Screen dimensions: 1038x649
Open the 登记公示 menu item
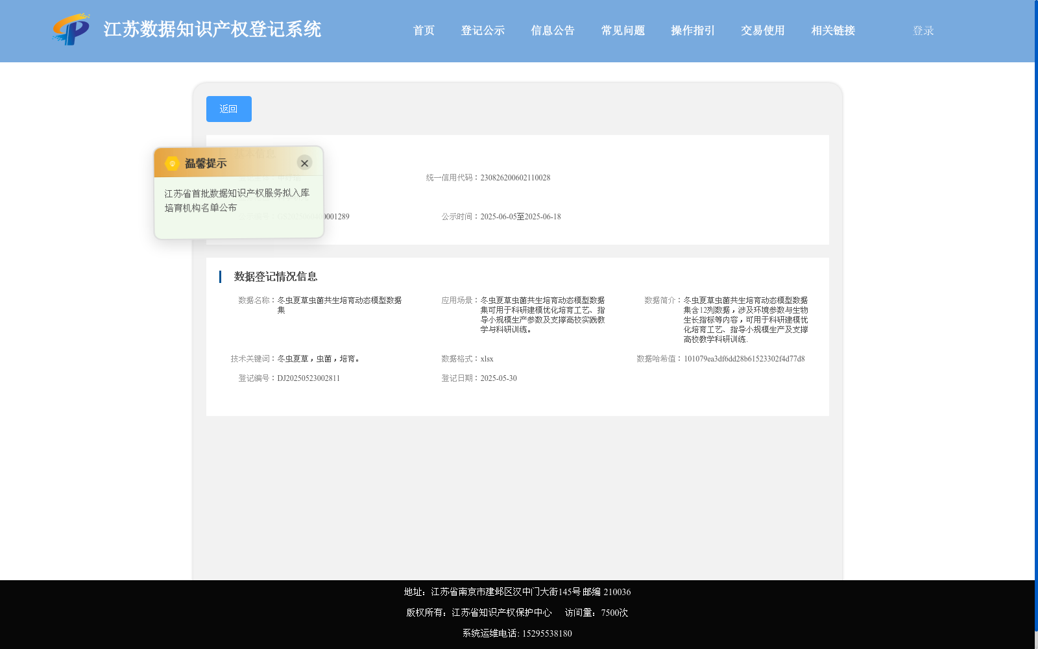(483, 31)
